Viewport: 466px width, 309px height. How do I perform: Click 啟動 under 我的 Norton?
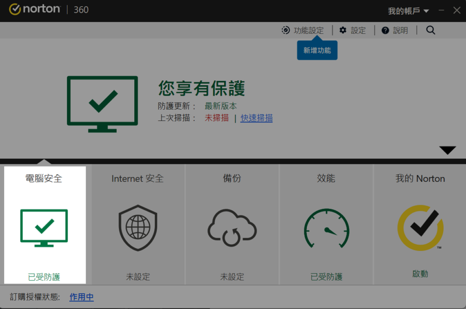(x=420, y=274)
